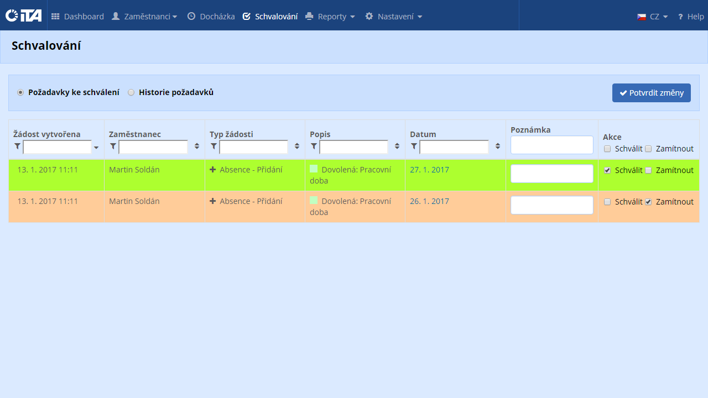Viewport: 708px width, 398px height.
Task: Open the Zaměstnanci dropdown menu
Action: click(144, 17)
